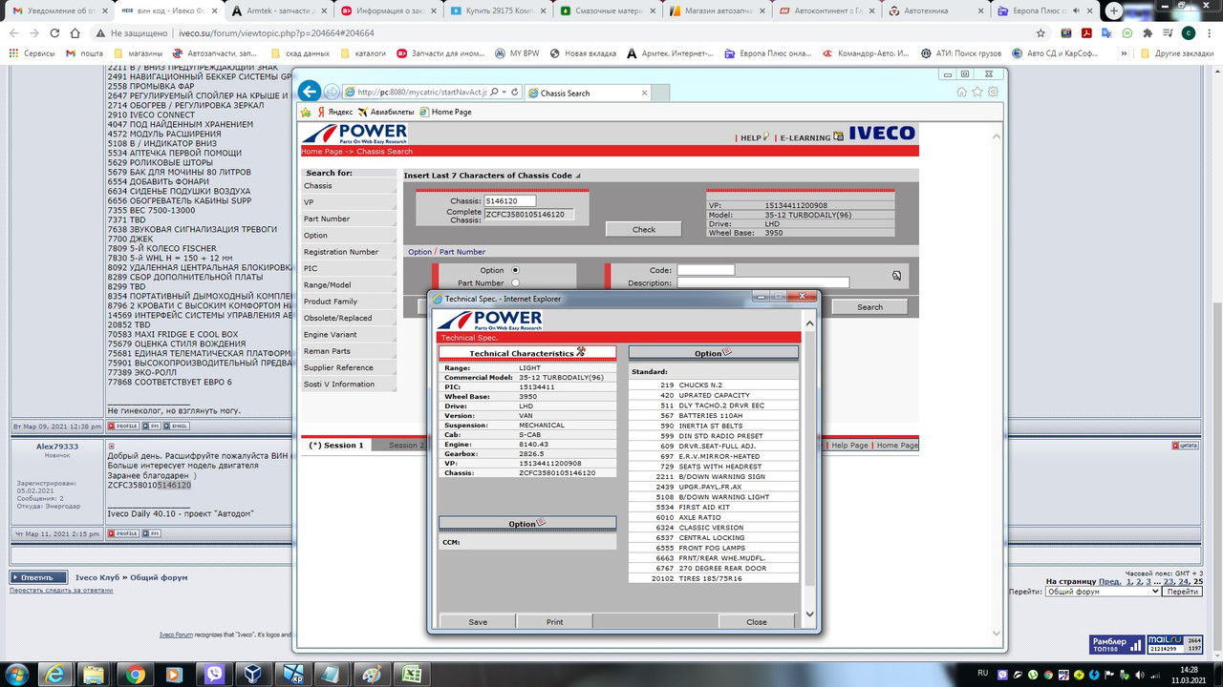Click the Chassis number input field
Viewport: 1223px width, 687px height.
tap(509, 200)
